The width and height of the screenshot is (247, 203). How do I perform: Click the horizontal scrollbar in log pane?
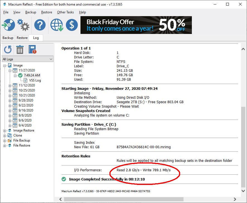coord(124,199)
